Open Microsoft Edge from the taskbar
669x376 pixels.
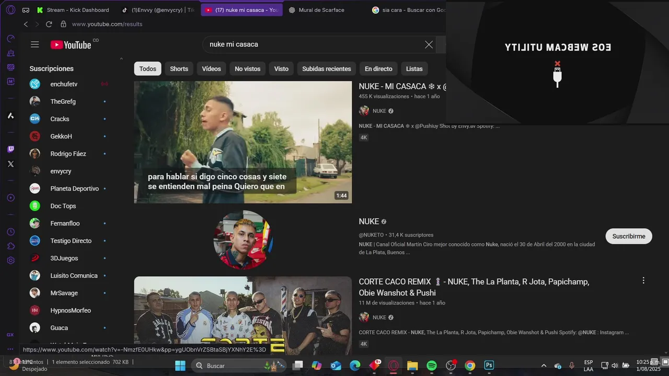tap(355, 366)
